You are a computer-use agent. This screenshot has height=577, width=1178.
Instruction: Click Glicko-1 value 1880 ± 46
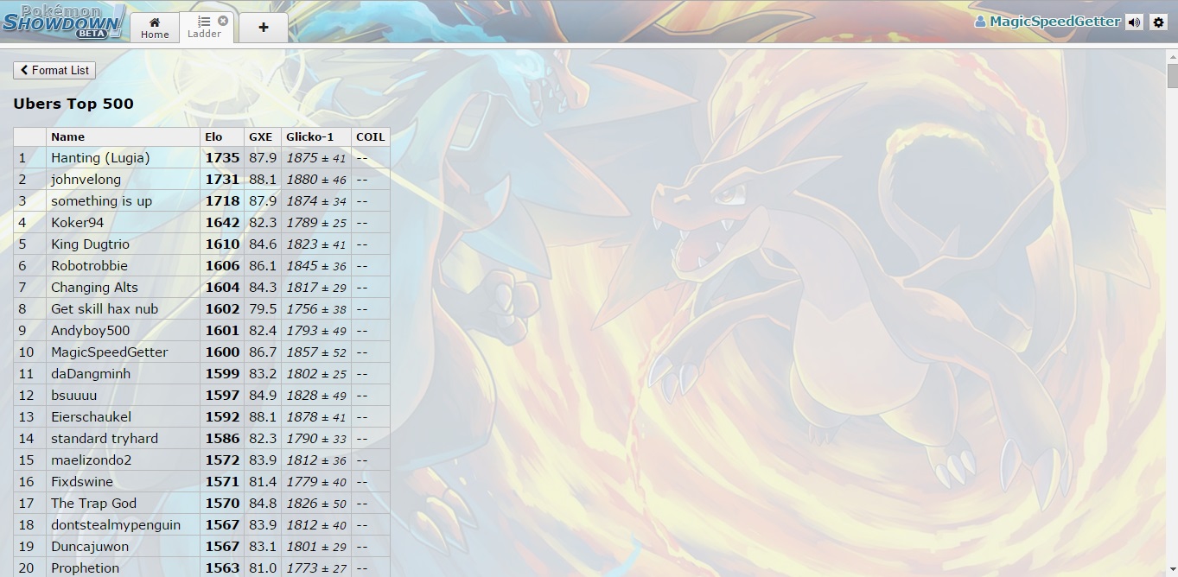(x=316, y=180)
